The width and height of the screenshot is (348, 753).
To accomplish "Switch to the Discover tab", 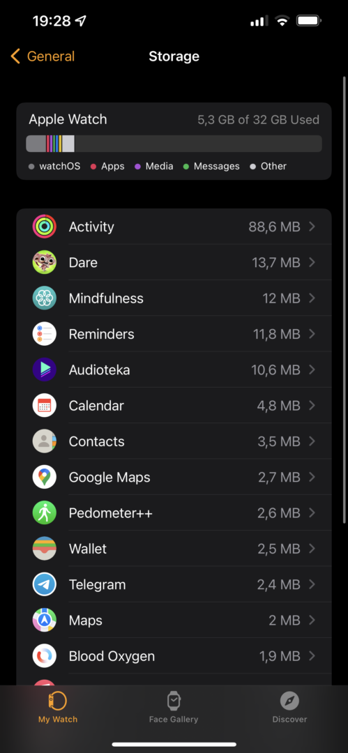I will (x=289, y=708).
